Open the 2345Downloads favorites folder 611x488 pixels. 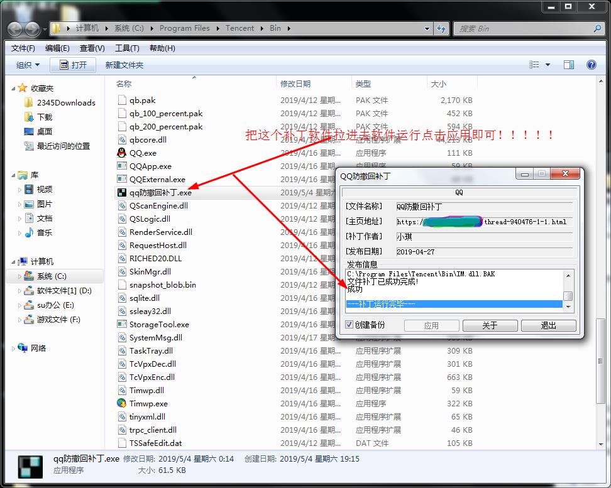pyautogui.click(x=60, y=102)
